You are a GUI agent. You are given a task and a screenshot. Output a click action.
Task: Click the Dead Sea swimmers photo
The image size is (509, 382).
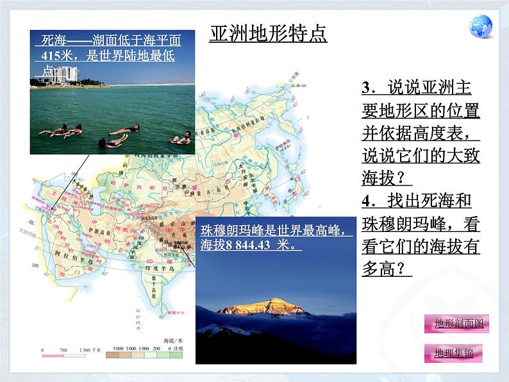pyautogui.click(x=112, y=119)
